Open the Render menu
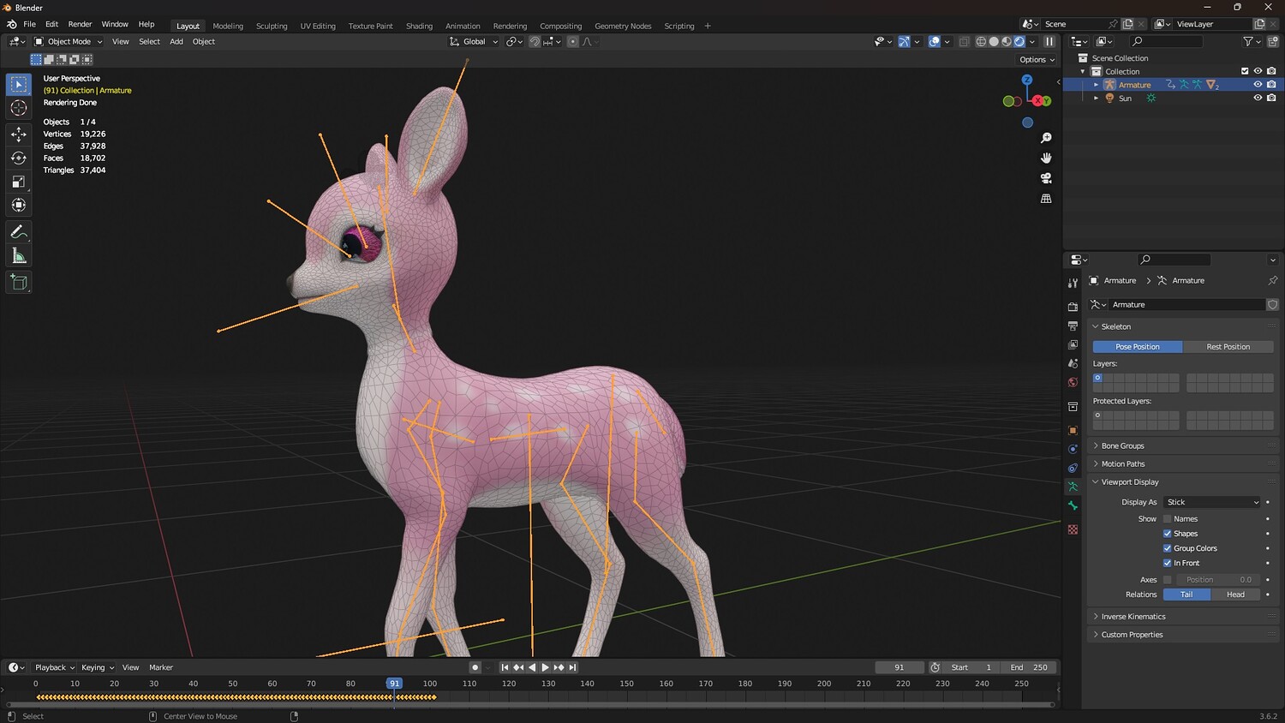 80,24
